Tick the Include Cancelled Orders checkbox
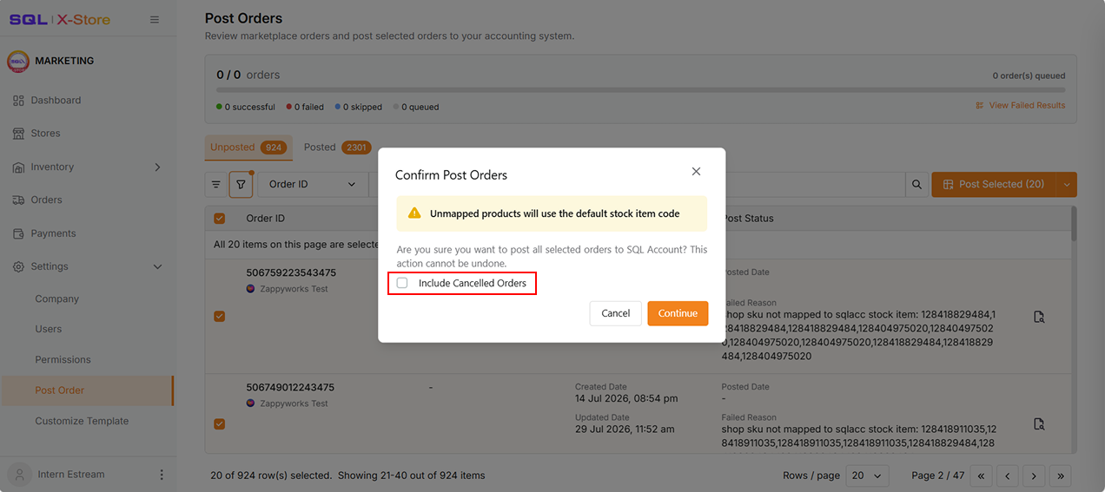1105x492 pixels. 402,283
